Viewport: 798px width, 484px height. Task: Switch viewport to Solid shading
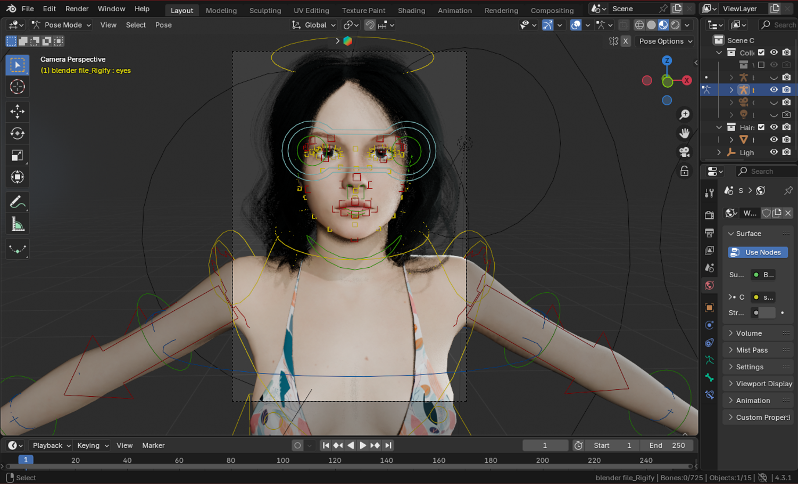pos(651,25)
